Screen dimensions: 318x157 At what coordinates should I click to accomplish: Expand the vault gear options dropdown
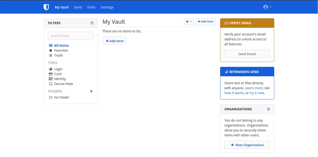189,21
